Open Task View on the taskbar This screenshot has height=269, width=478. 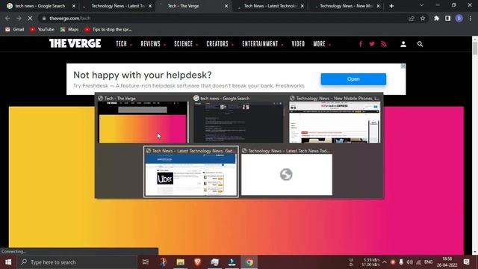click(x=146, y=262)
